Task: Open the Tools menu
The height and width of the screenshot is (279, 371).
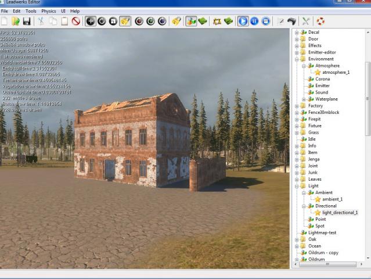Action: click(x=31, y=11)
